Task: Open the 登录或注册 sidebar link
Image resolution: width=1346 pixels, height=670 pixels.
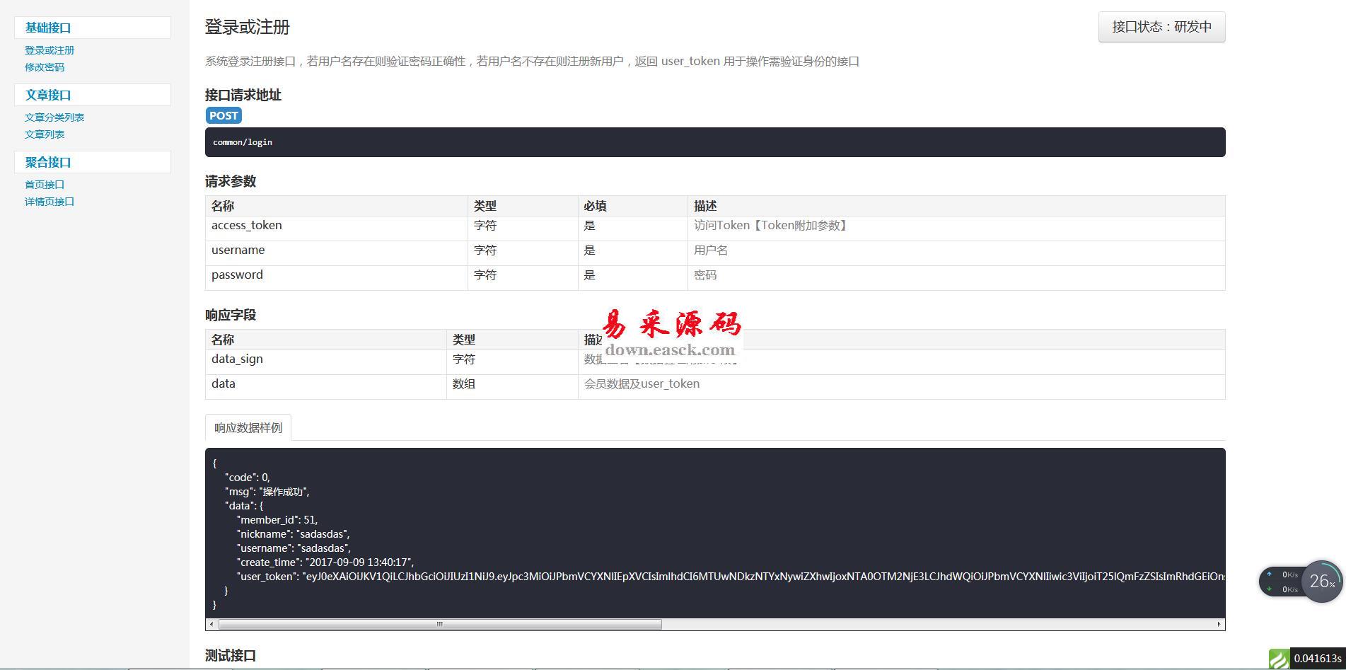Action: pyautogui.click(x=50, y=50)
